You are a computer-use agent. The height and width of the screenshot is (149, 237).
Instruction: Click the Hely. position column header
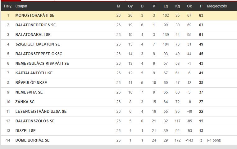8,6
